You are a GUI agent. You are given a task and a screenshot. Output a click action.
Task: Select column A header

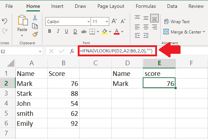31,63
